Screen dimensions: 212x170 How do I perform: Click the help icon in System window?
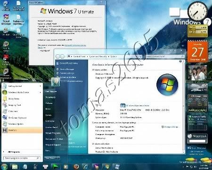coord(180,61)
